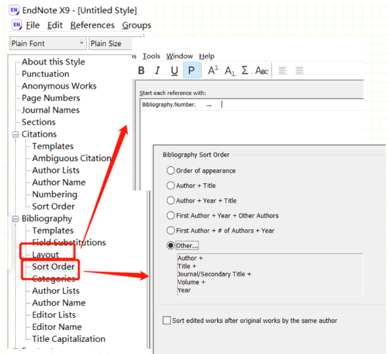Select the Other... sort order radio

(170, 246)
